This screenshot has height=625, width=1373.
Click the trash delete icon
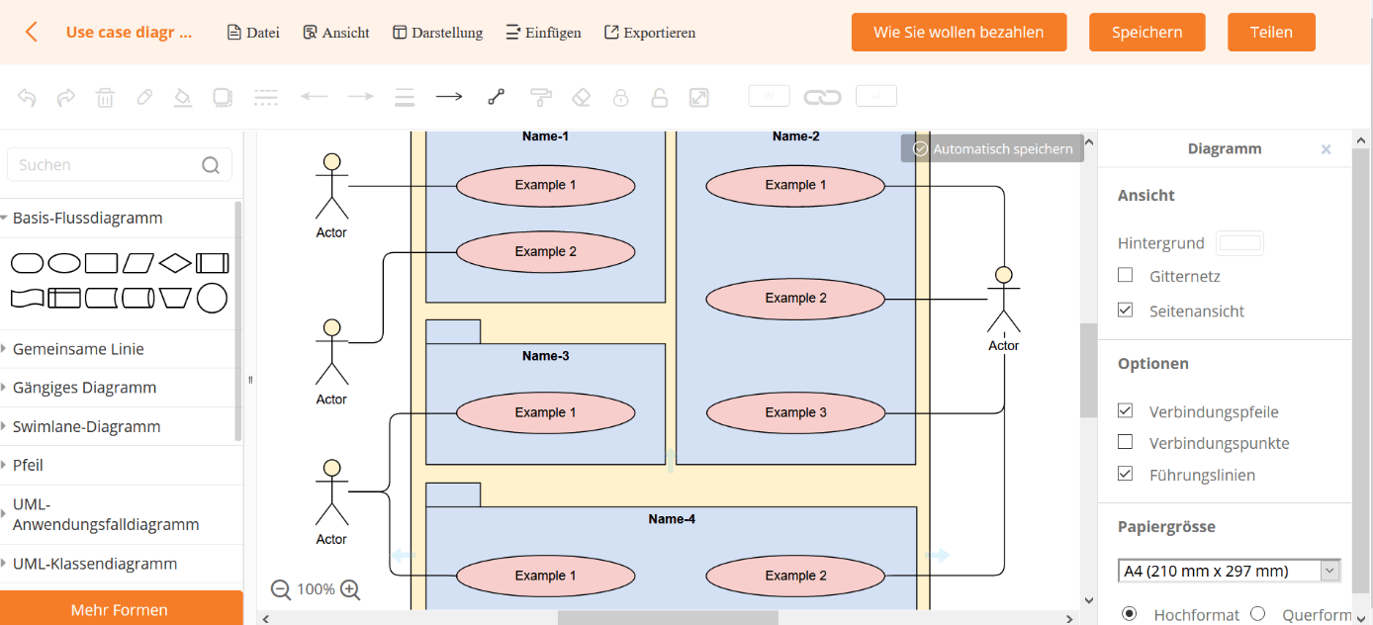105,97
